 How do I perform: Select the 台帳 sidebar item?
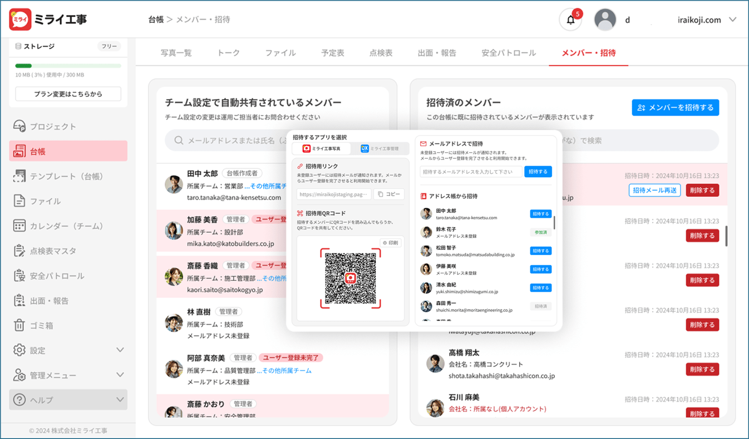[68, 151]
